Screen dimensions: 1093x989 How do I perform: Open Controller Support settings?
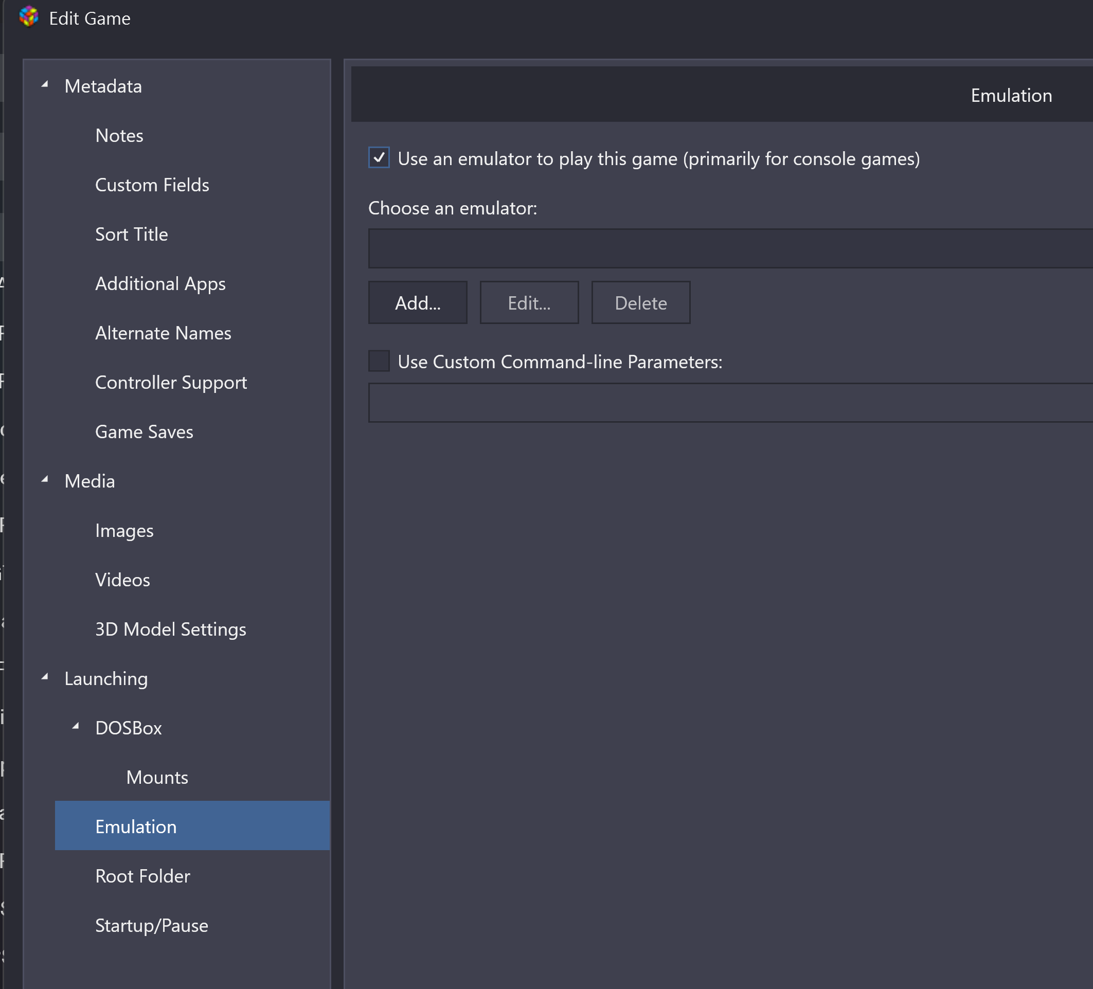[171, 382]
